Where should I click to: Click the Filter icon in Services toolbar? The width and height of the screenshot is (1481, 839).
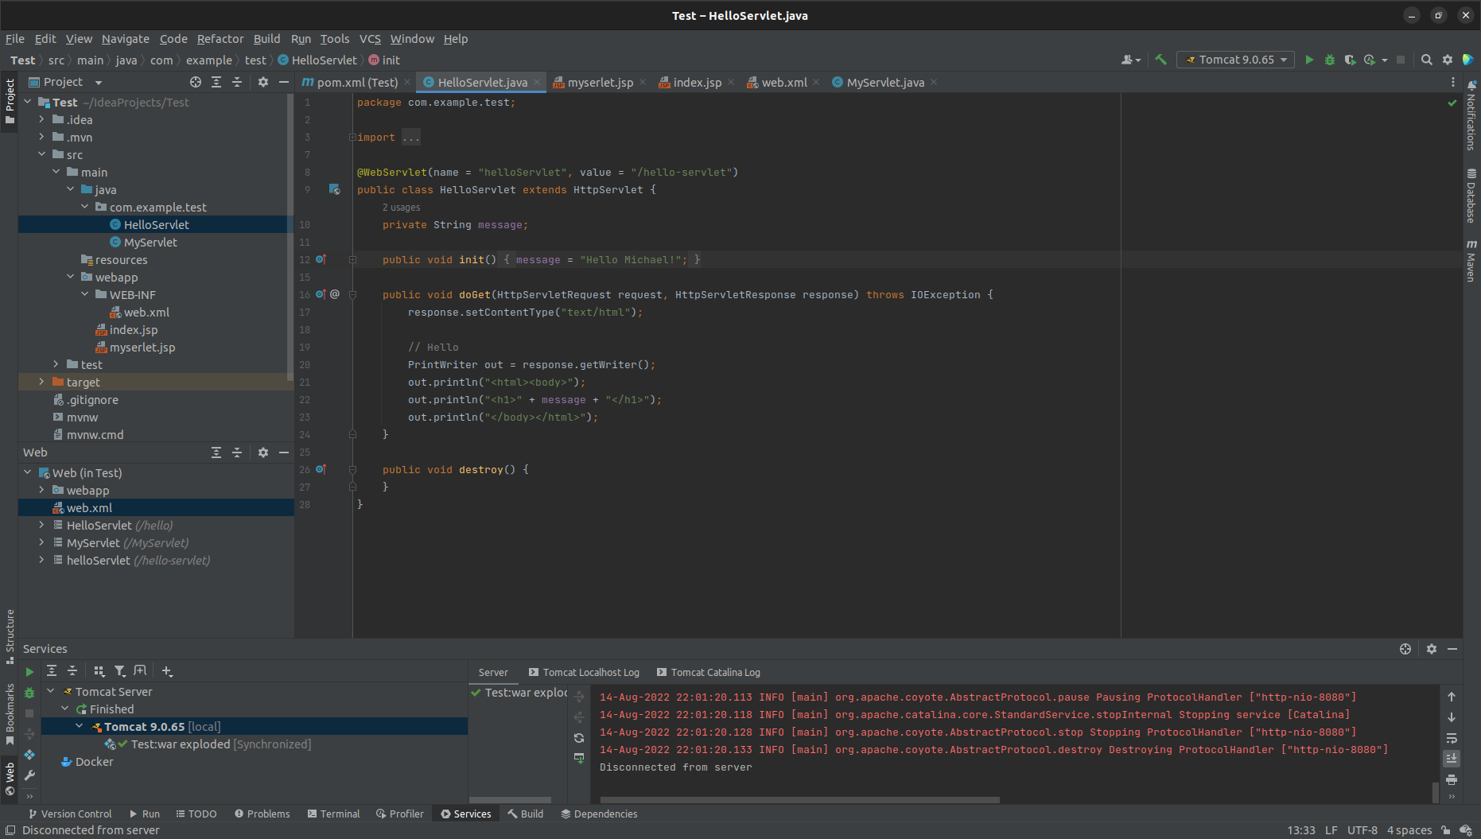pos(119,671)
